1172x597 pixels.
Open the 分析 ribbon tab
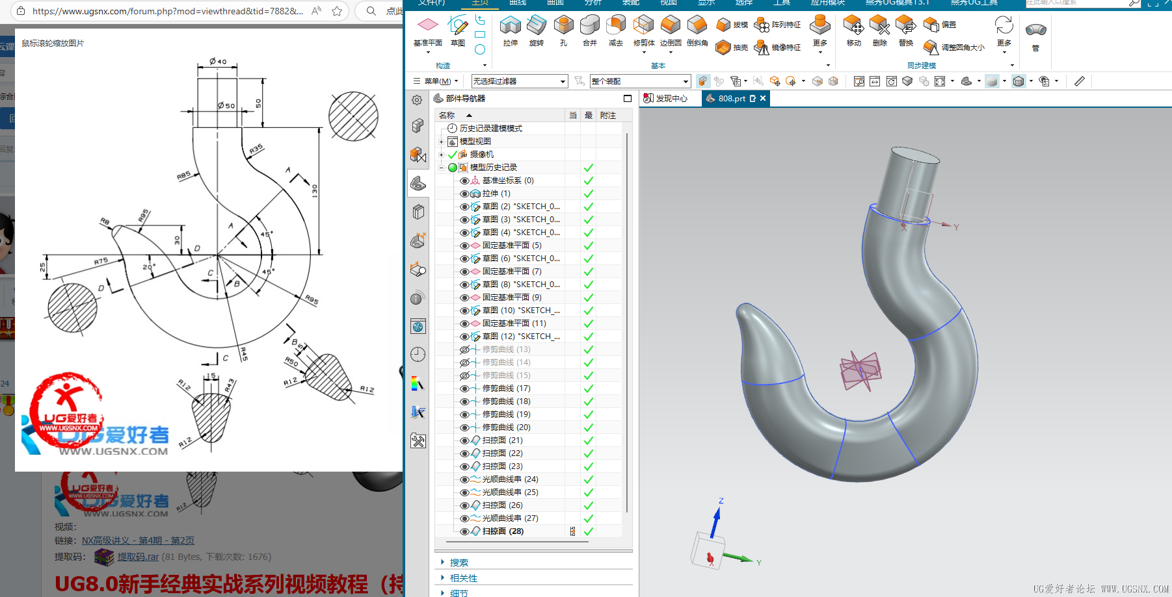tap(593, 3)
